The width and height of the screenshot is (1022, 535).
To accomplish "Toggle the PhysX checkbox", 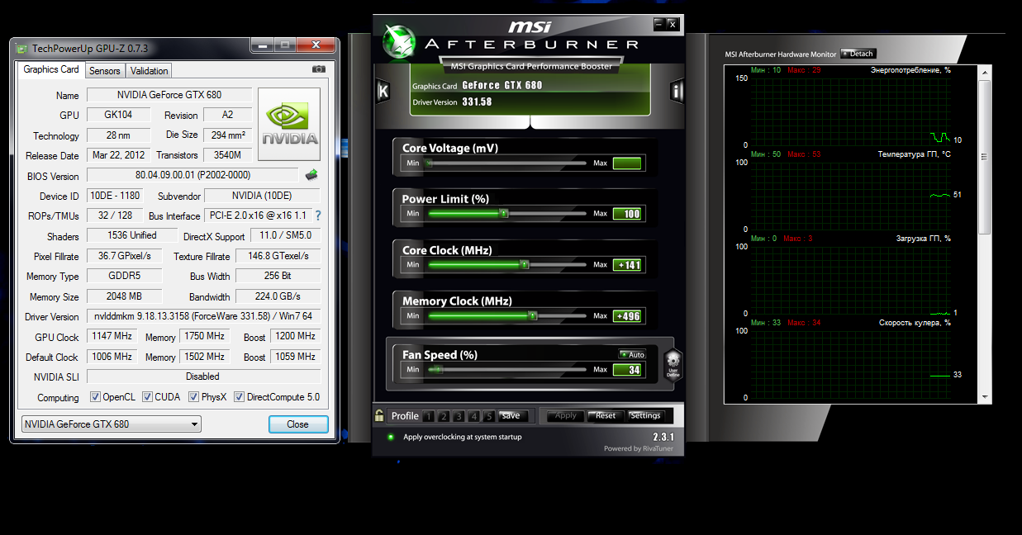I will tap(194, 397).
